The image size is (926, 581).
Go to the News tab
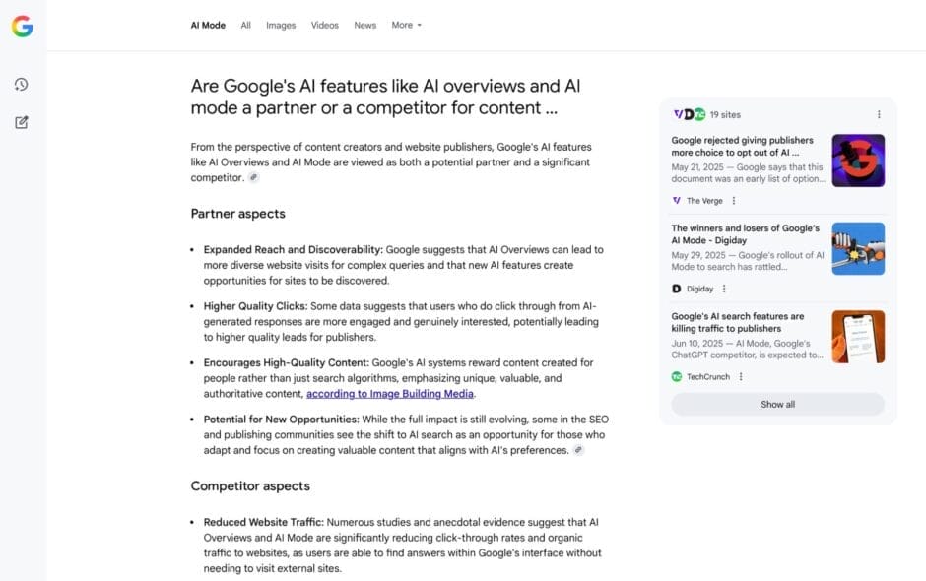[365, 25]
